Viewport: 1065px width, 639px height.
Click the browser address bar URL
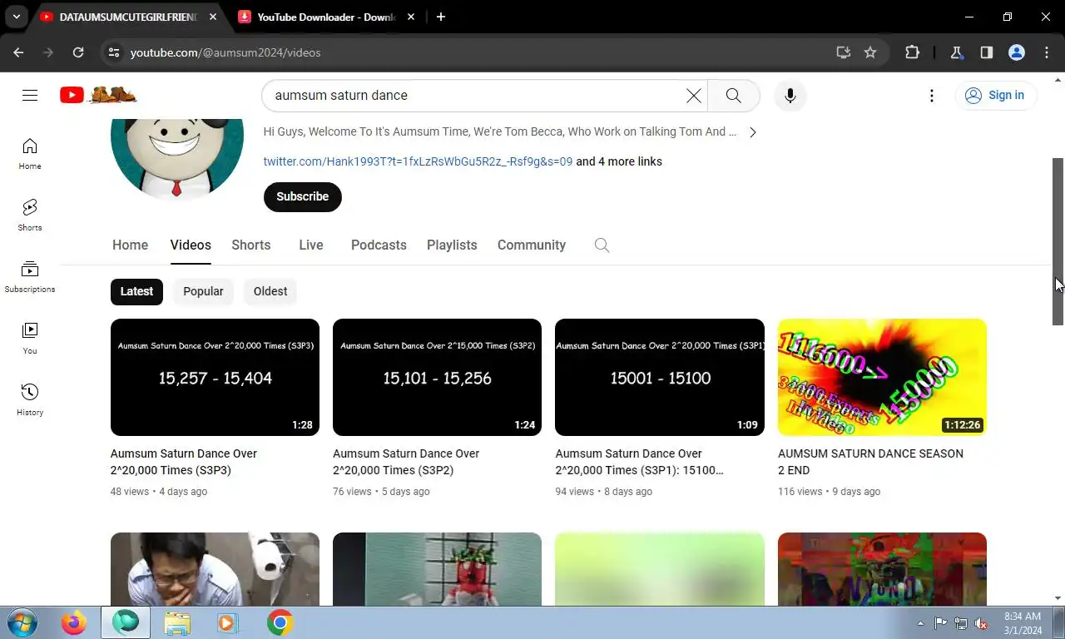click(225, 52)
